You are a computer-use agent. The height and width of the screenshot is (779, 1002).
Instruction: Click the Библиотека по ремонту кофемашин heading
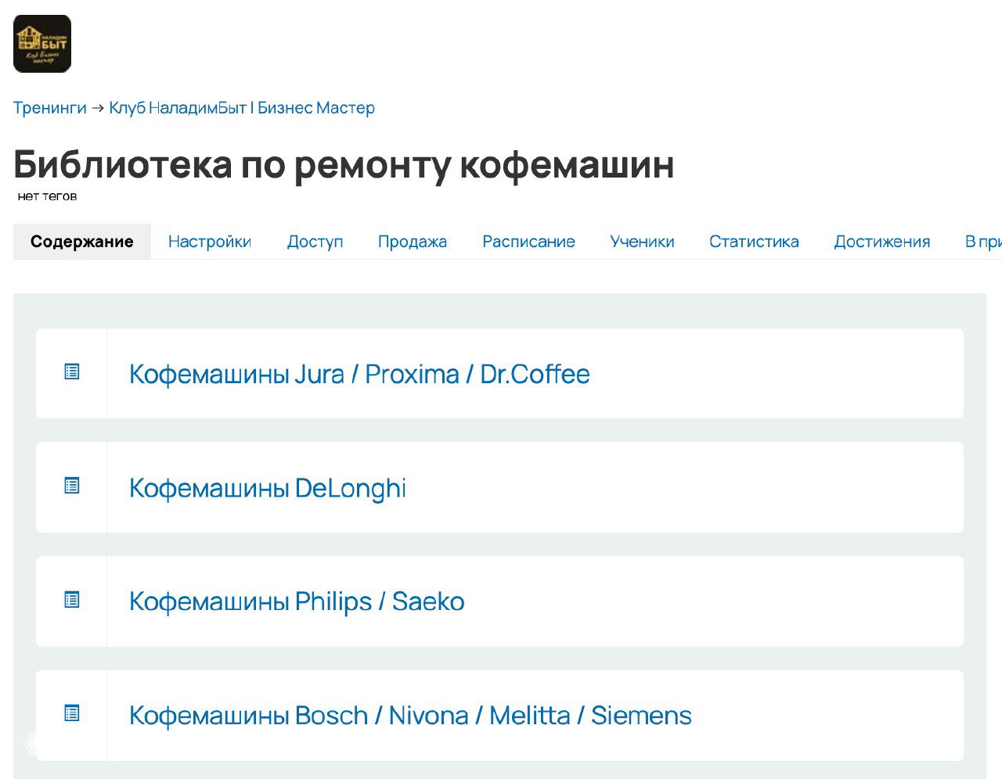click(344, 164)
